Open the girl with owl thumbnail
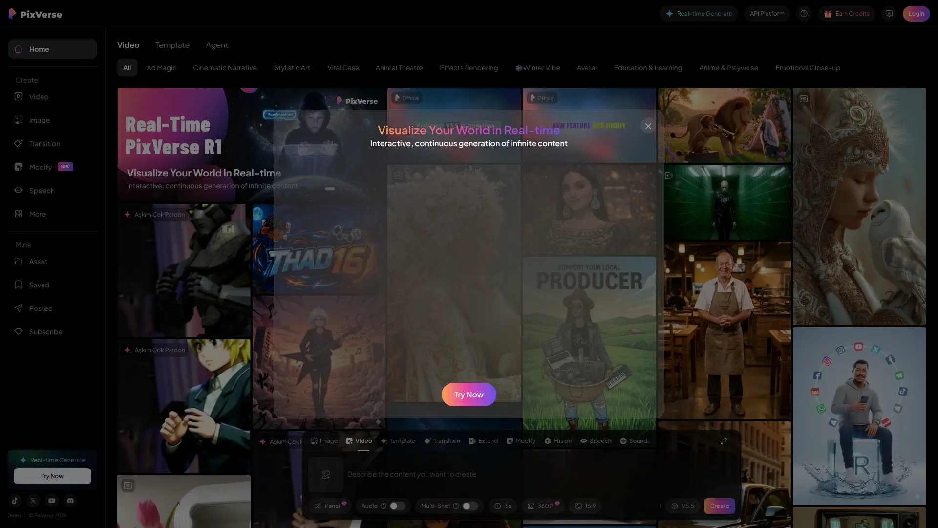The height and width of the screenshot is (528, 938). pos(859,206)
